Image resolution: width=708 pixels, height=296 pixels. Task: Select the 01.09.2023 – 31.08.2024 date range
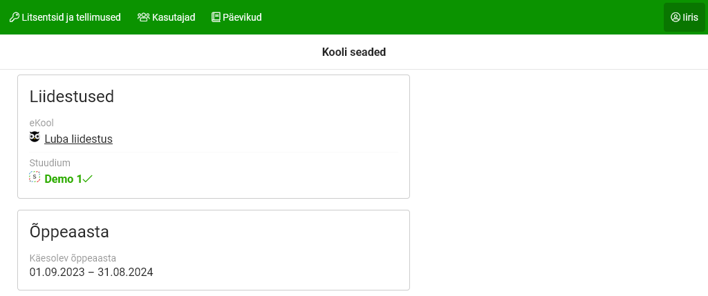91,272
